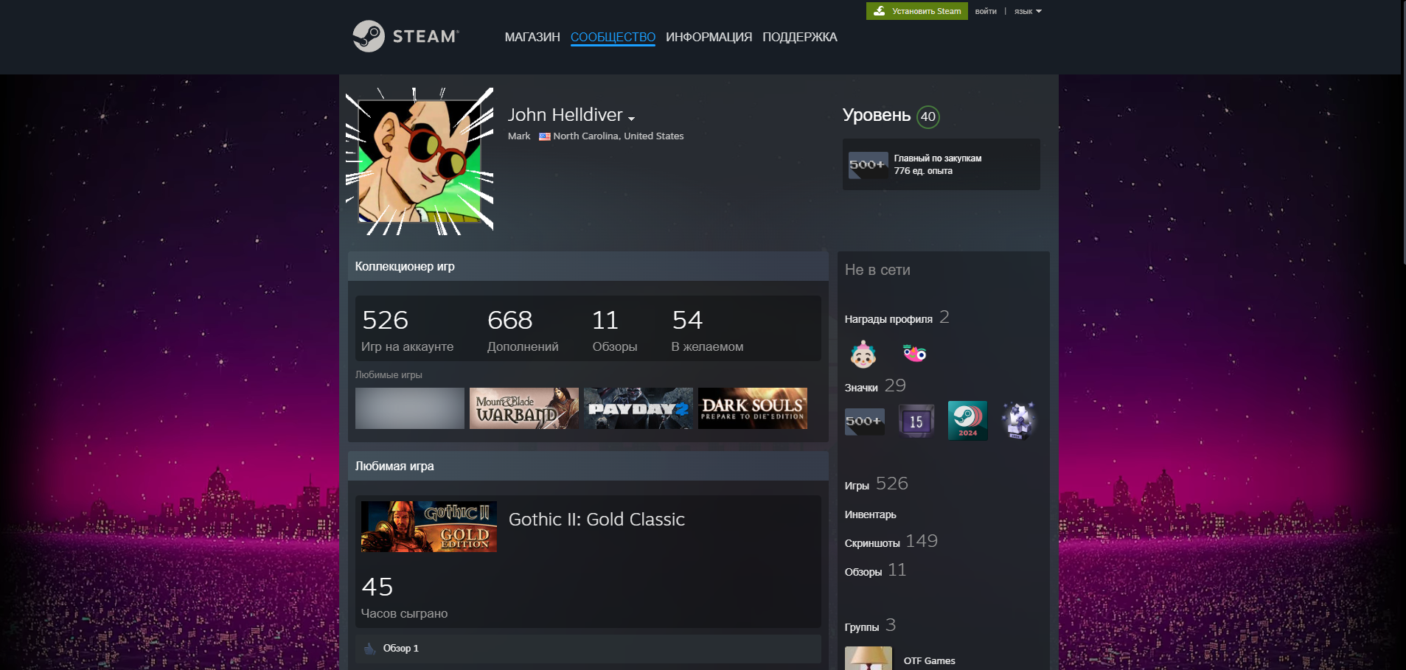
Task: Click the download icon on Установить Steam
Action: click(880, 11)
